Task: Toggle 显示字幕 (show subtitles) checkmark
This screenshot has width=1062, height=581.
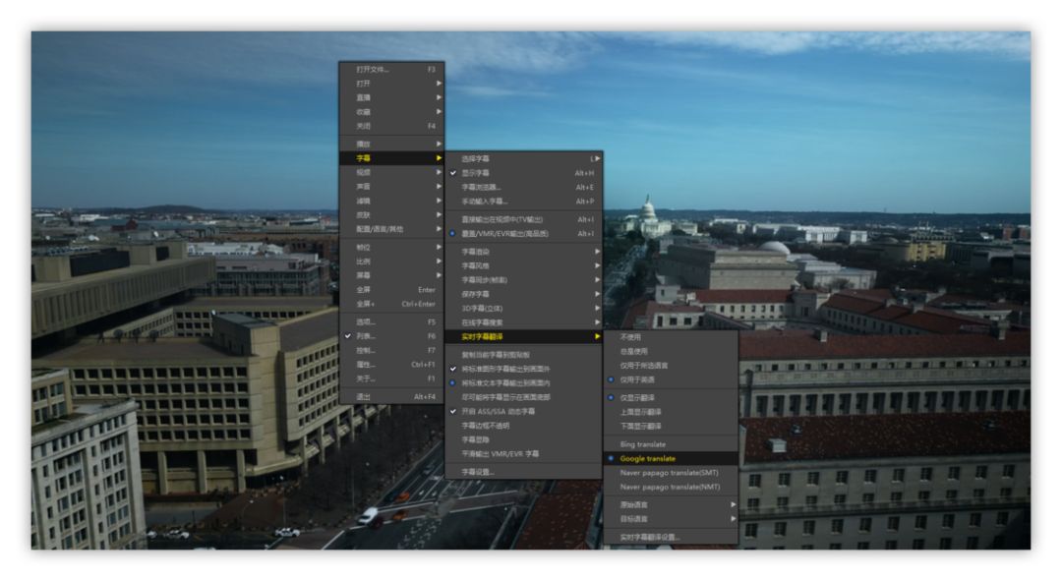Action: point(476,173)
